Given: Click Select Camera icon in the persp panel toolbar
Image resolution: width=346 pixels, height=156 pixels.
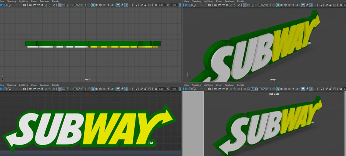Looking at the screenshot, I should tap(216, 5).
